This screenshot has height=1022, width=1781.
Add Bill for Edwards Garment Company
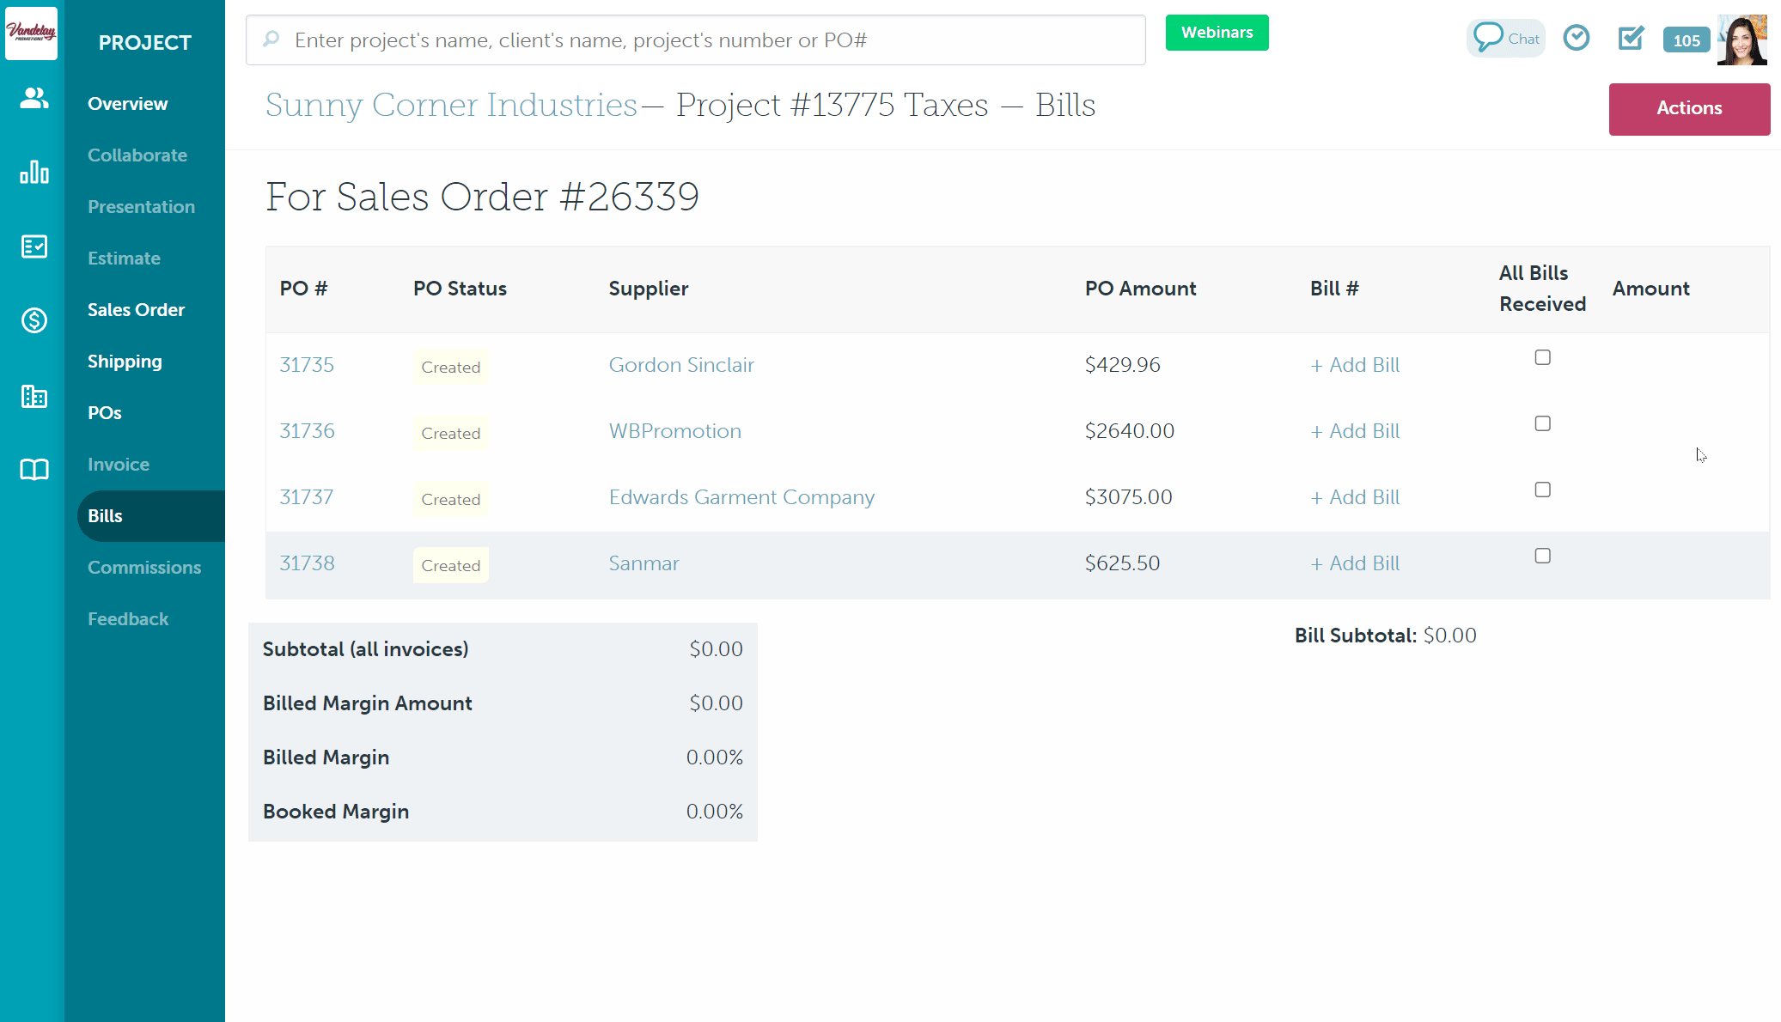(x=1355, y=496)
